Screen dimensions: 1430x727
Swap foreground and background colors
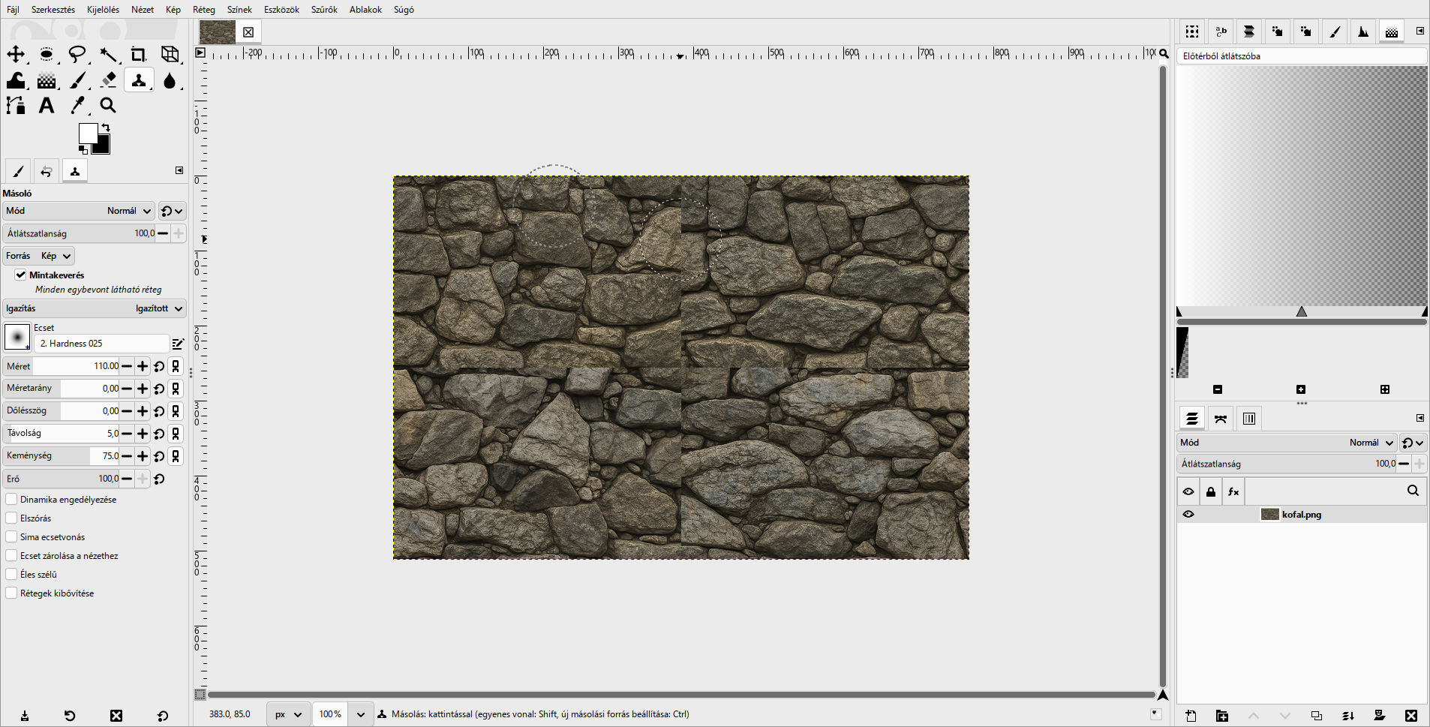click(106, 128)
